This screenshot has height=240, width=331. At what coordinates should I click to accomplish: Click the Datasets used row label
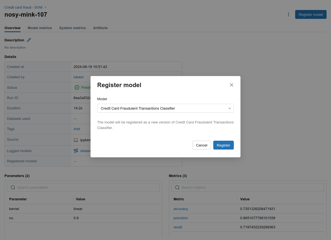point(18,118)
